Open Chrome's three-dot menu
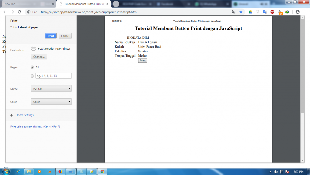310x175 pixels. click(x=305, y=12)
